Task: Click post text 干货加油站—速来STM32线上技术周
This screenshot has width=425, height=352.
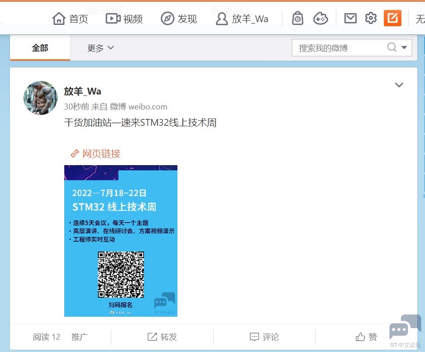Action: pyautogui.click(x=140, y=123)
